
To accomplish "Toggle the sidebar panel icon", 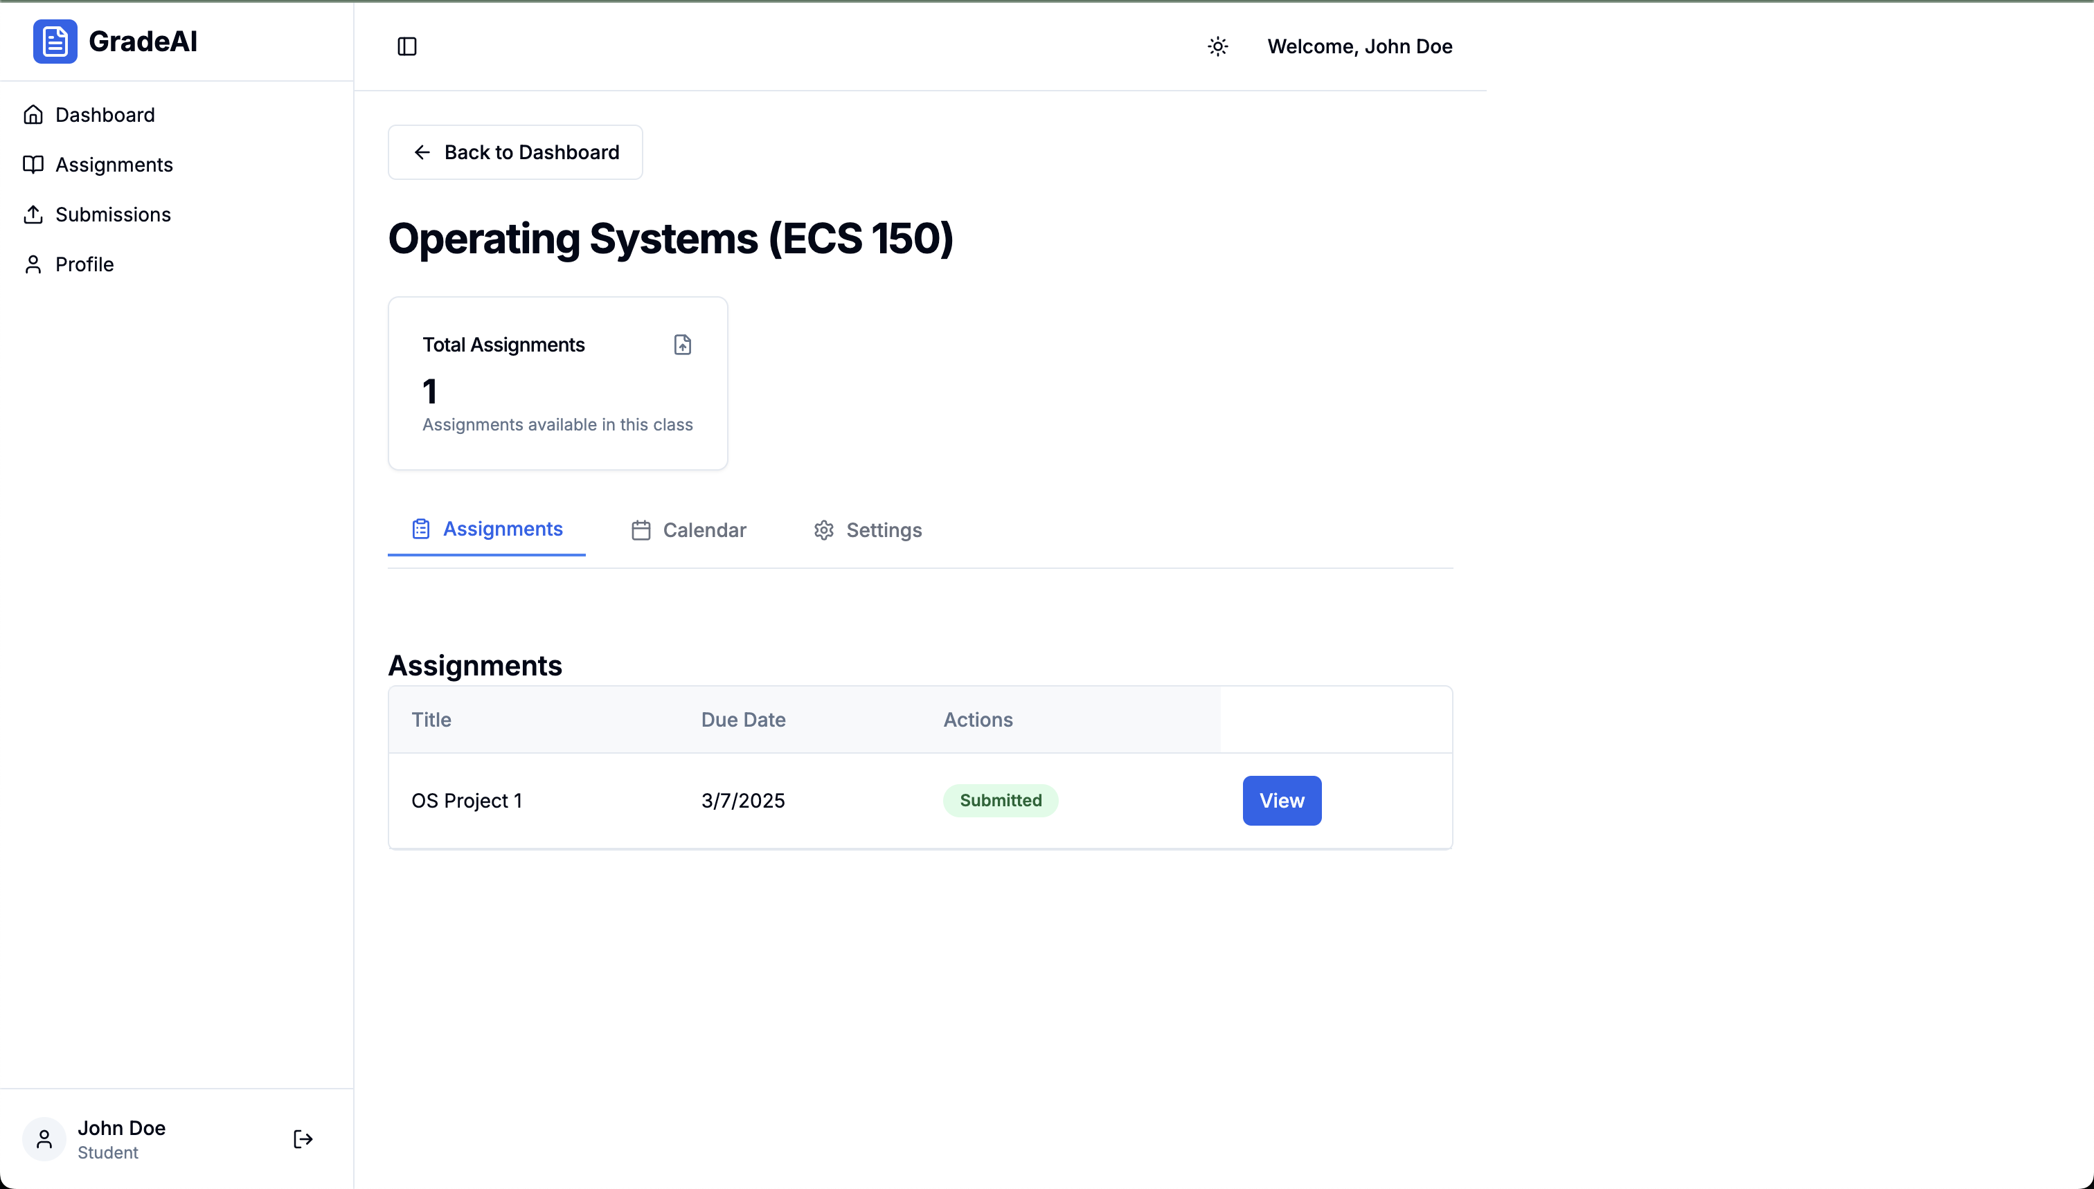I will [407, 46].
